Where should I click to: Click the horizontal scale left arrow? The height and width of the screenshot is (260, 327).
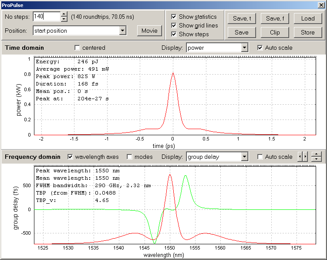click(300, 157)
